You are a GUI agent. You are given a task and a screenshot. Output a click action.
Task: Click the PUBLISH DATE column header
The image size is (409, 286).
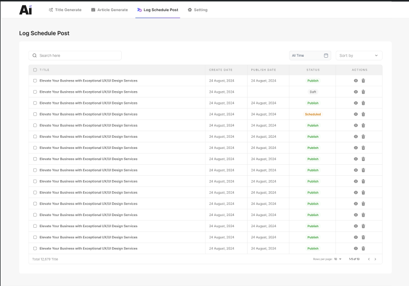(263, 70)
